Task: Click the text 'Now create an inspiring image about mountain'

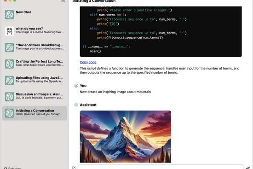Action: point(115,92)
